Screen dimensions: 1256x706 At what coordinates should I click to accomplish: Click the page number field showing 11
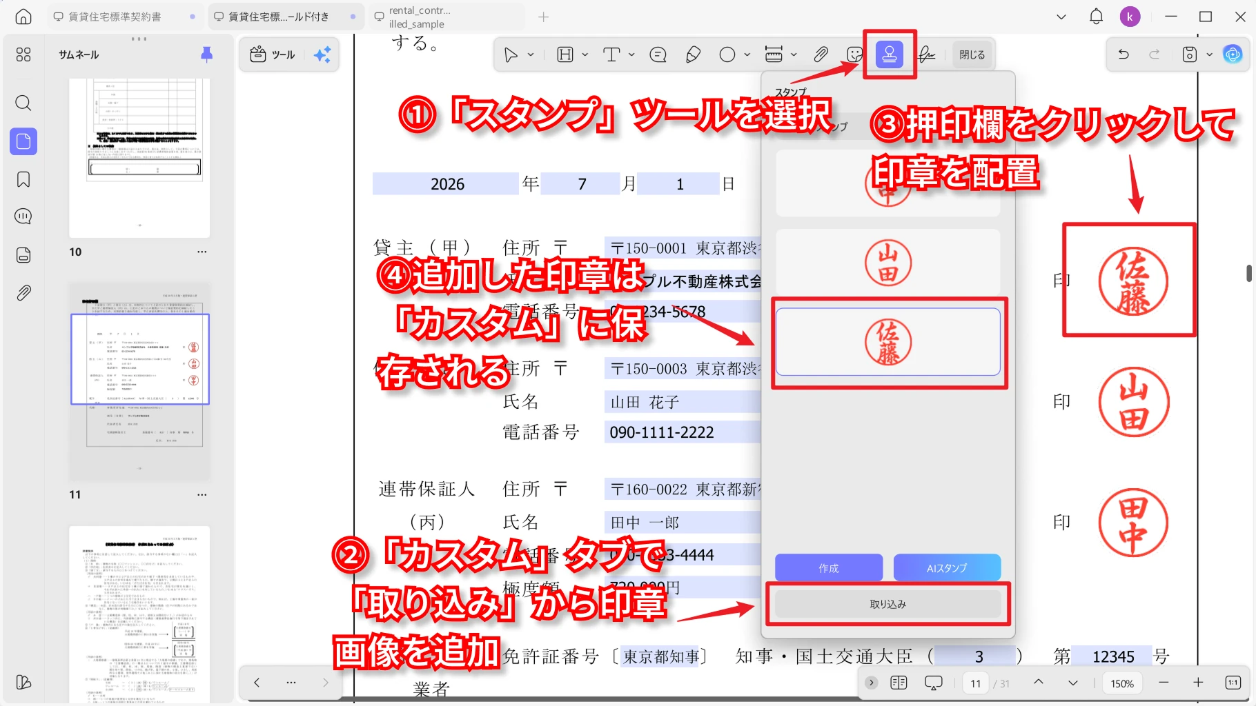click(x=976, y=683)
